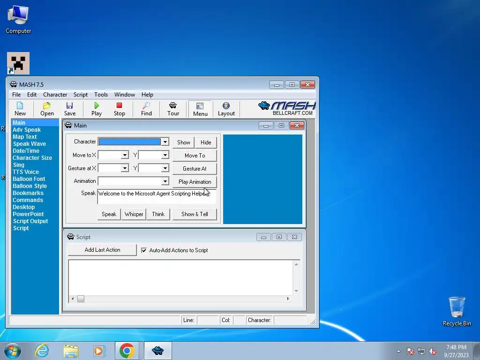Toggle the Menu toolbar button

[x=200, y=109]
